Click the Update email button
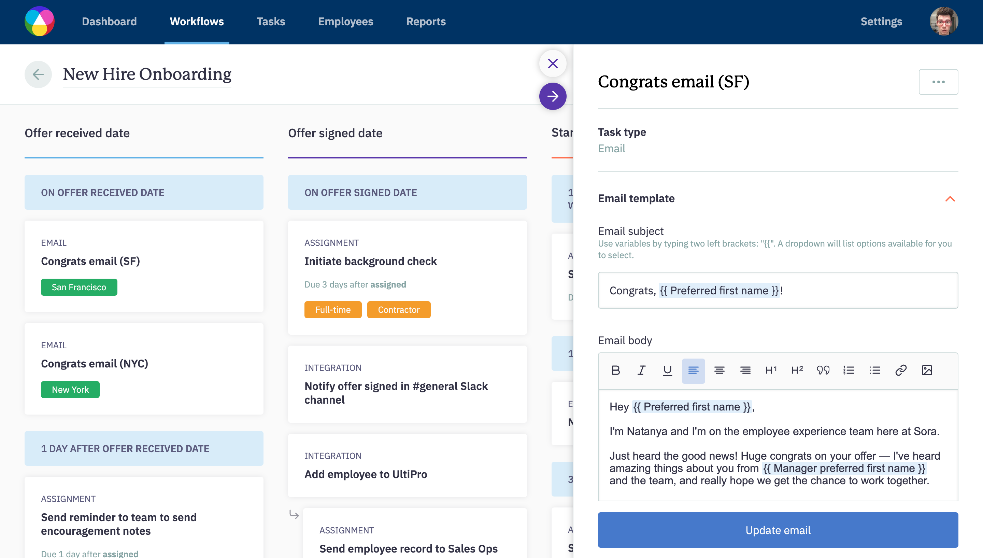The height and width of the screenshot is (558, 983). click(778, 530)
